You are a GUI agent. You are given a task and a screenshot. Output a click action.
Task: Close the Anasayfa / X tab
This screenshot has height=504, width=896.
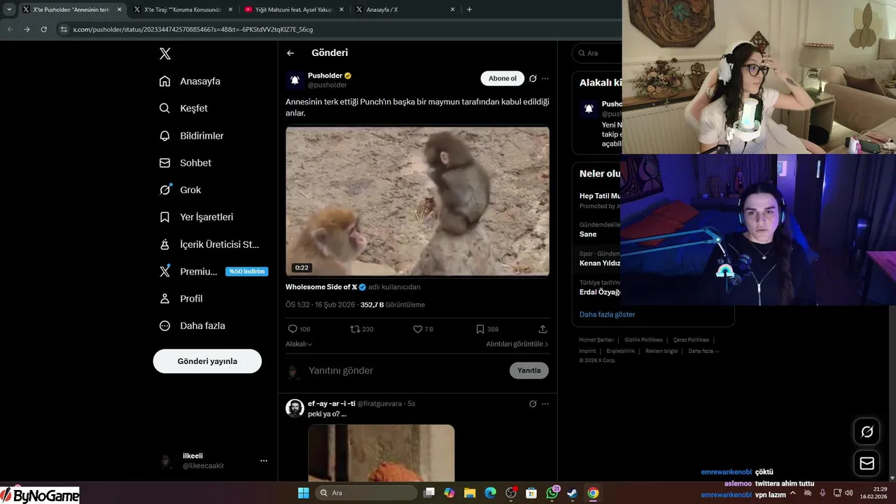coord(452,10)
